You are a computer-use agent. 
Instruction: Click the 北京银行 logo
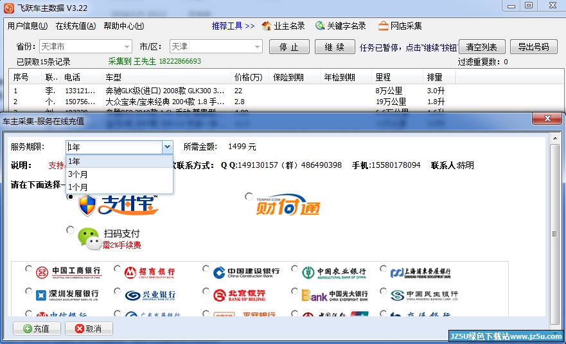(240, 295)
